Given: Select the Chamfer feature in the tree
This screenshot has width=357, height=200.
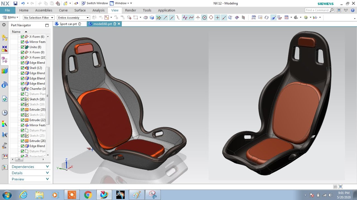Looking at the screenshot, I should tap(37, 89).
